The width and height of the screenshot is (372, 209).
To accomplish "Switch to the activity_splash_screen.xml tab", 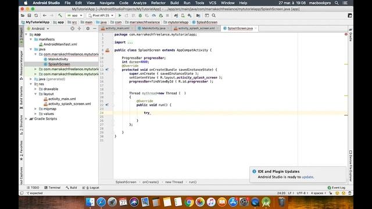I will pos(196,28).
